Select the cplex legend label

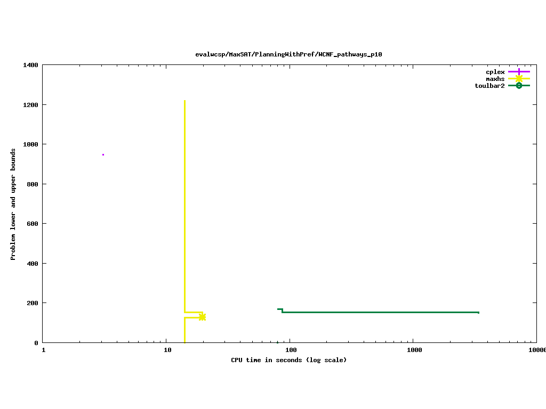[x=495, y=72]
